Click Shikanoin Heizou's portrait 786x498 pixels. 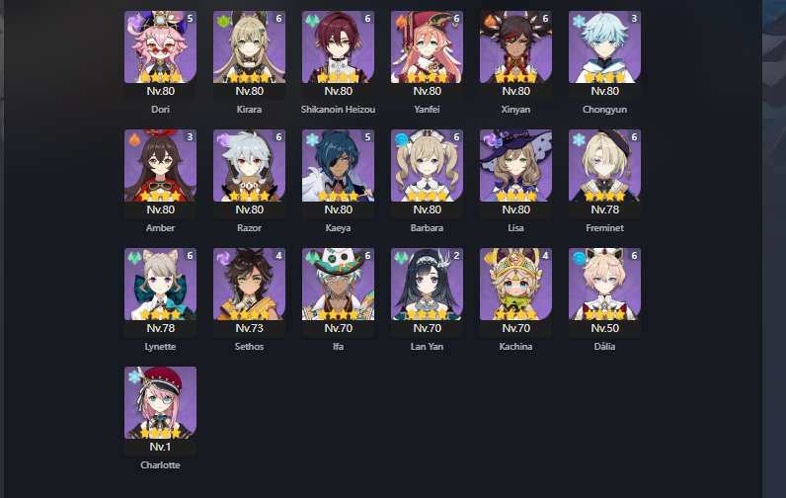tap(338, 47)
